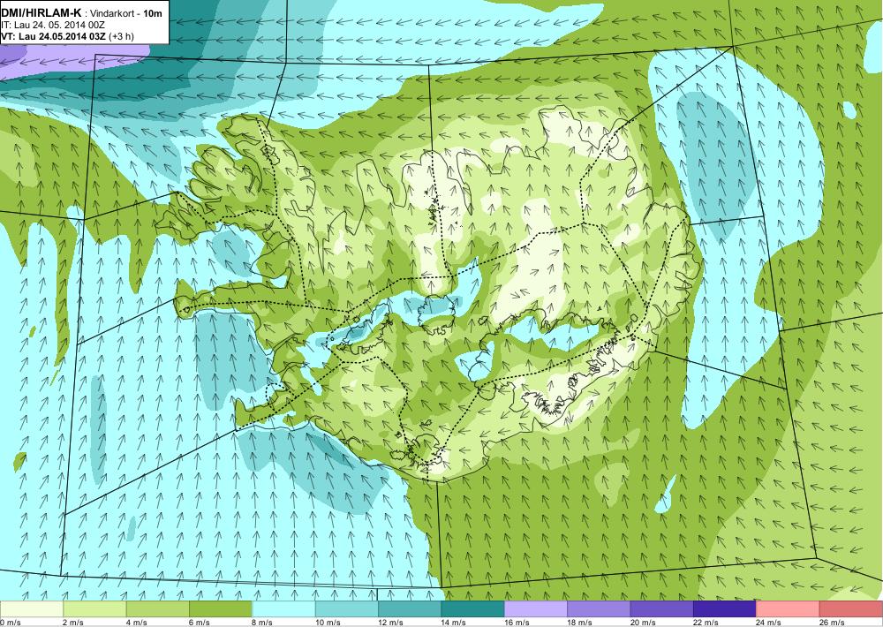The image size is (883, 627).
Task: Click the '0 m/s' legend label
Action: point(11,623)
